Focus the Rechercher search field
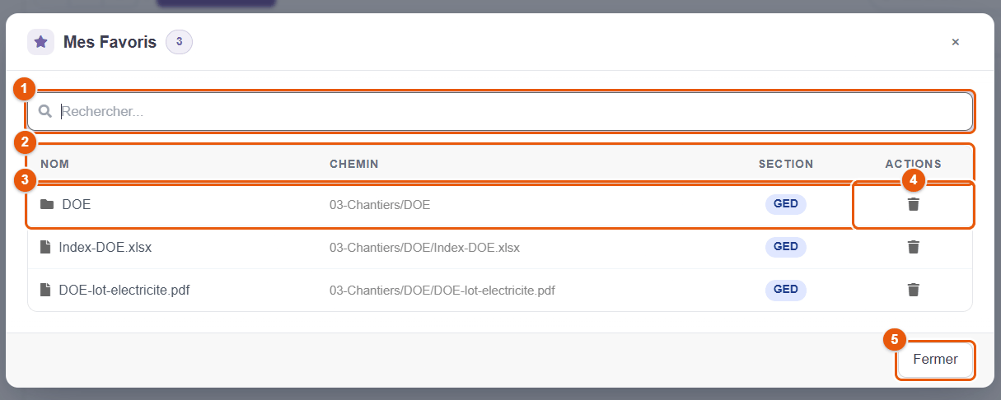 [500, 111]
